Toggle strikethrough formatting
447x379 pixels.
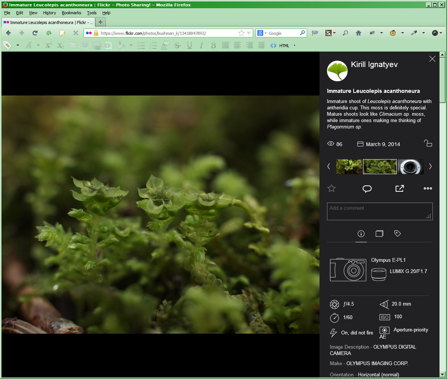(x=177, y=45)
